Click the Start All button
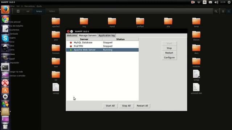The image size is (232, 130). coord(110,106)
